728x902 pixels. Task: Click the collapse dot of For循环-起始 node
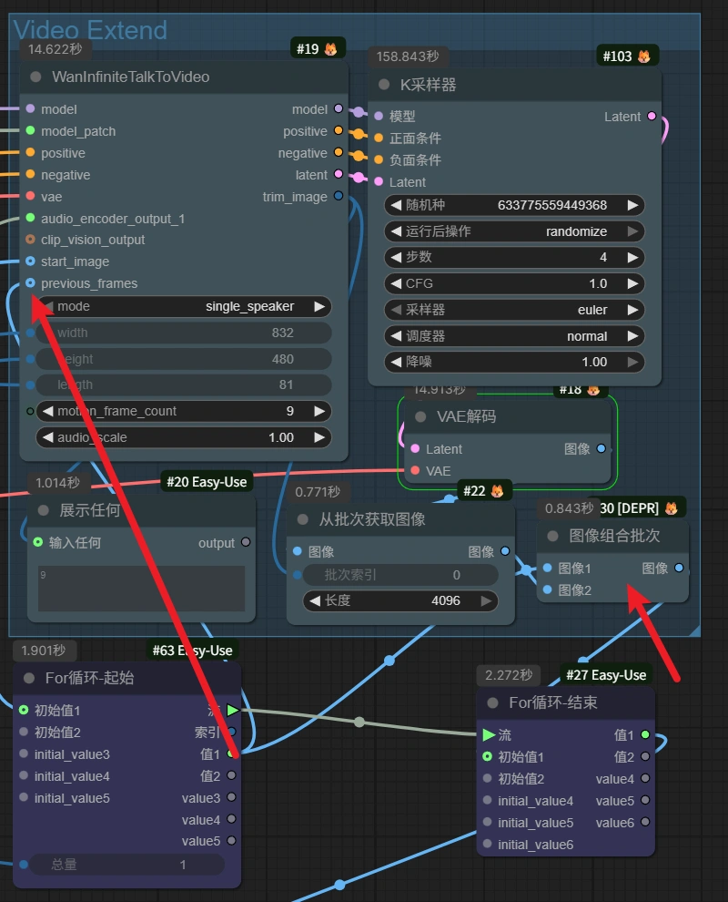(30, 678)
